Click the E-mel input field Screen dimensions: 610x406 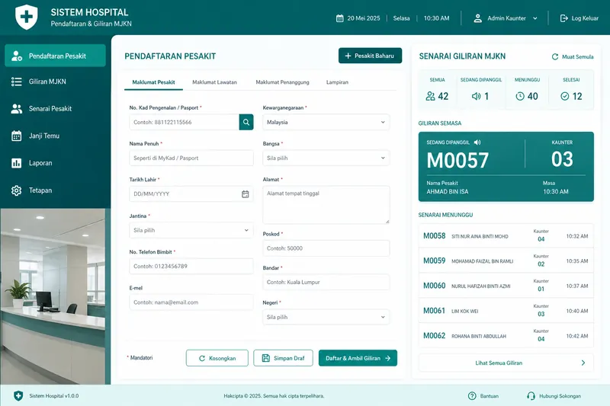[191, 302]
